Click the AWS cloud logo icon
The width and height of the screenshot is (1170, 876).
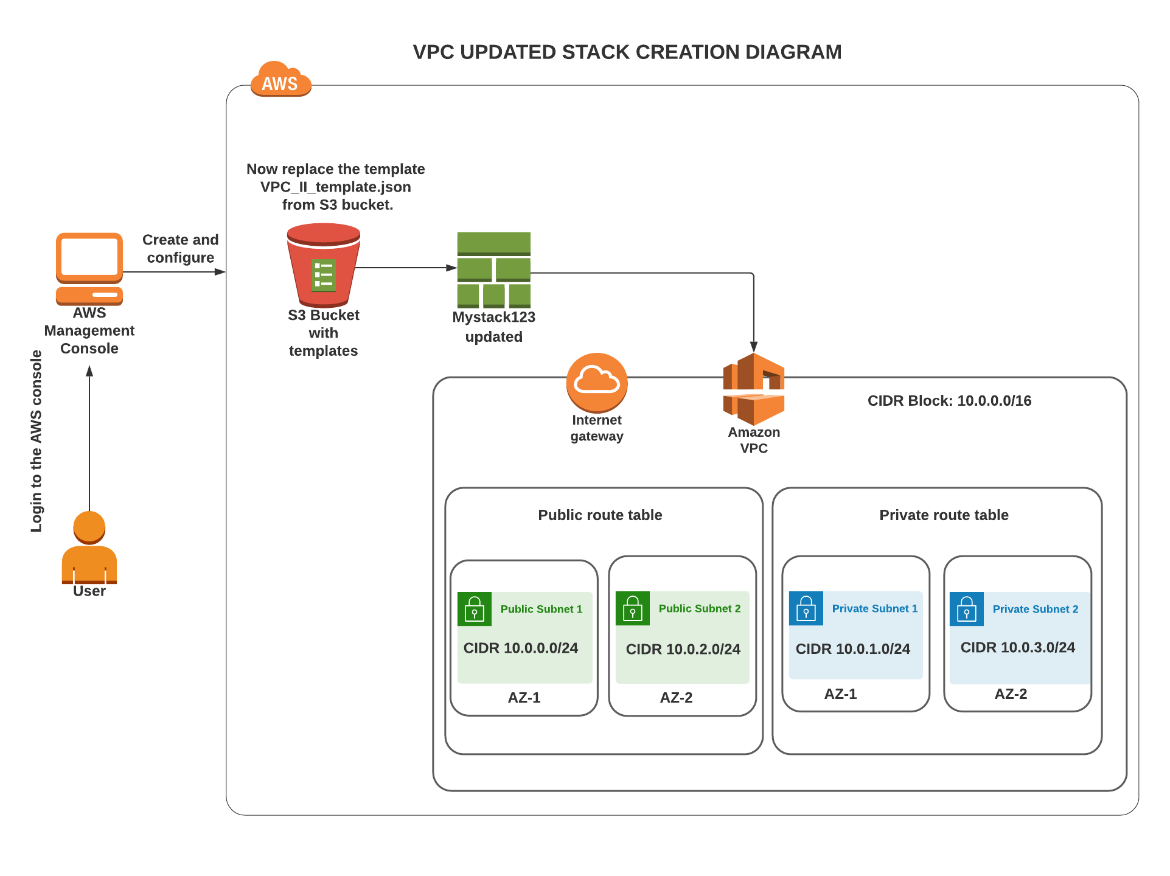tap(280, 80)
